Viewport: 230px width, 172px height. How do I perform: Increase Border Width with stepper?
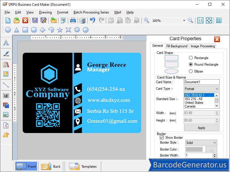(x=215, y=154)
